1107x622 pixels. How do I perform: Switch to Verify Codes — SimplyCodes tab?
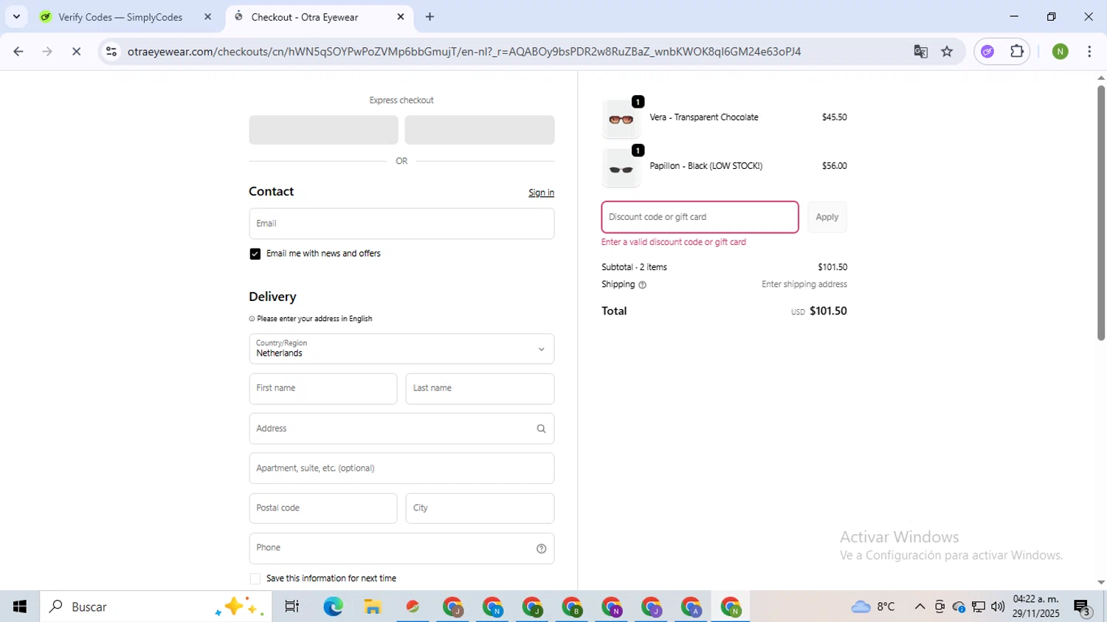coord(120,17)
